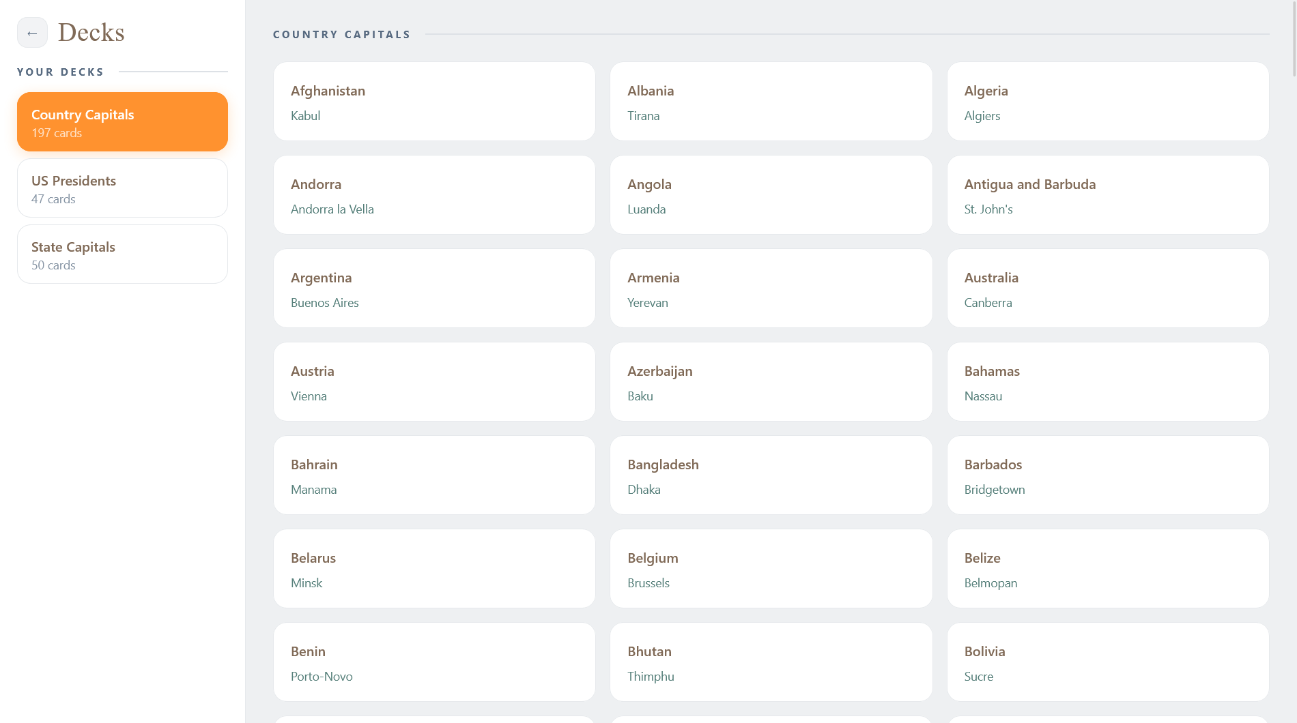Select the Algeria card
The image size is (1297, 723).
pyautogui.click(x=1107, y=102)
